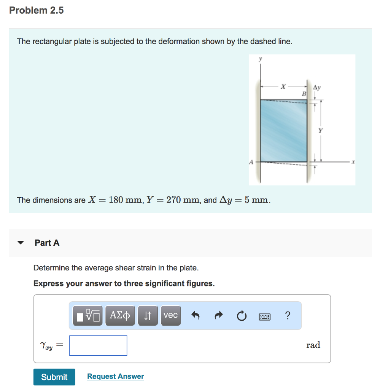This screenshot has width=372, height=390.
Task: Click the Part A heading text
Action: [x=47, y=243]
